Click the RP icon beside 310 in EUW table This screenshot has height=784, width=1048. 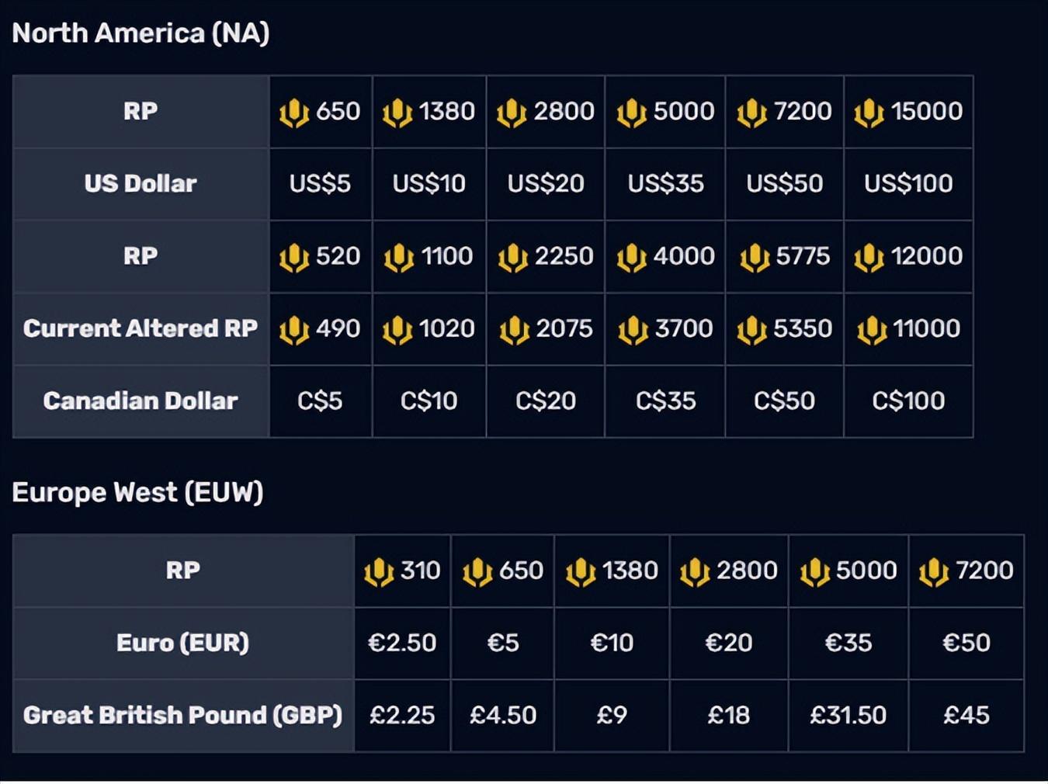(x=379, y=572)
